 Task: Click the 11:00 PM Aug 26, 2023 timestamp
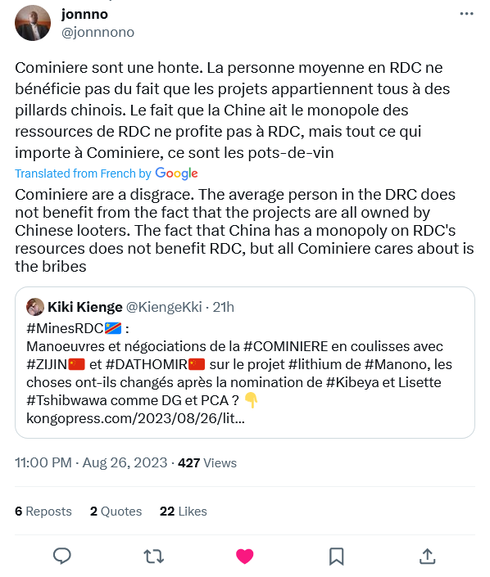(91, 462)
